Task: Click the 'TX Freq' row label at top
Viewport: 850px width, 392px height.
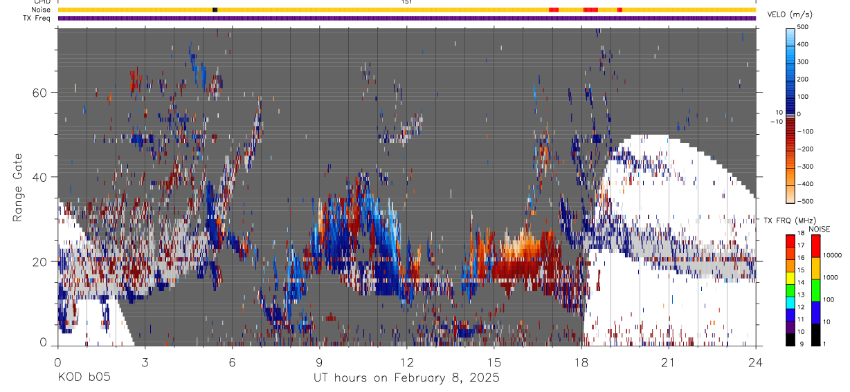Action: tap(37, 18)
